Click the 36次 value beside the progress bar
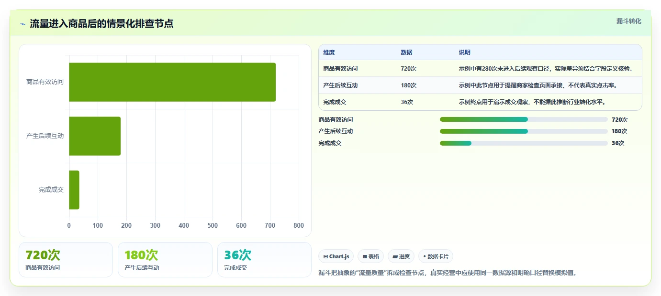 click(x=618, y=143)
